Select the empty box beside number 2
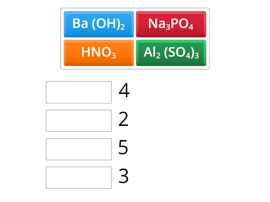This screenshot has height=202, width=270. point(79,121)
